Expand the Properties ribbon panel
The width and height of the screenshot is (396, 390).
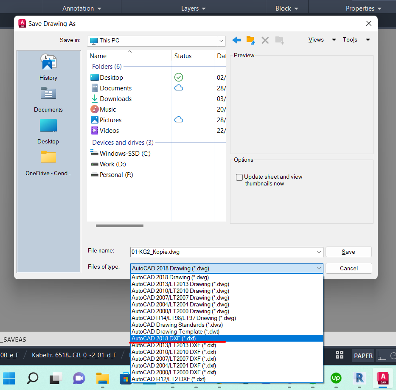(x=364, y=8)
